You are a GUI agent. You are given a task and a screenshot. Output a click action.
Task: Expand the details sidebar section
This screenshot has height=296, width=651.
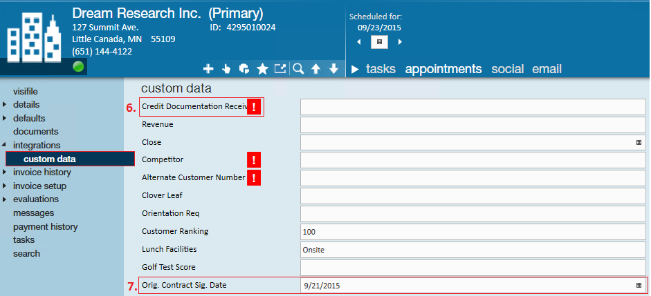click(x=5, y=105)
